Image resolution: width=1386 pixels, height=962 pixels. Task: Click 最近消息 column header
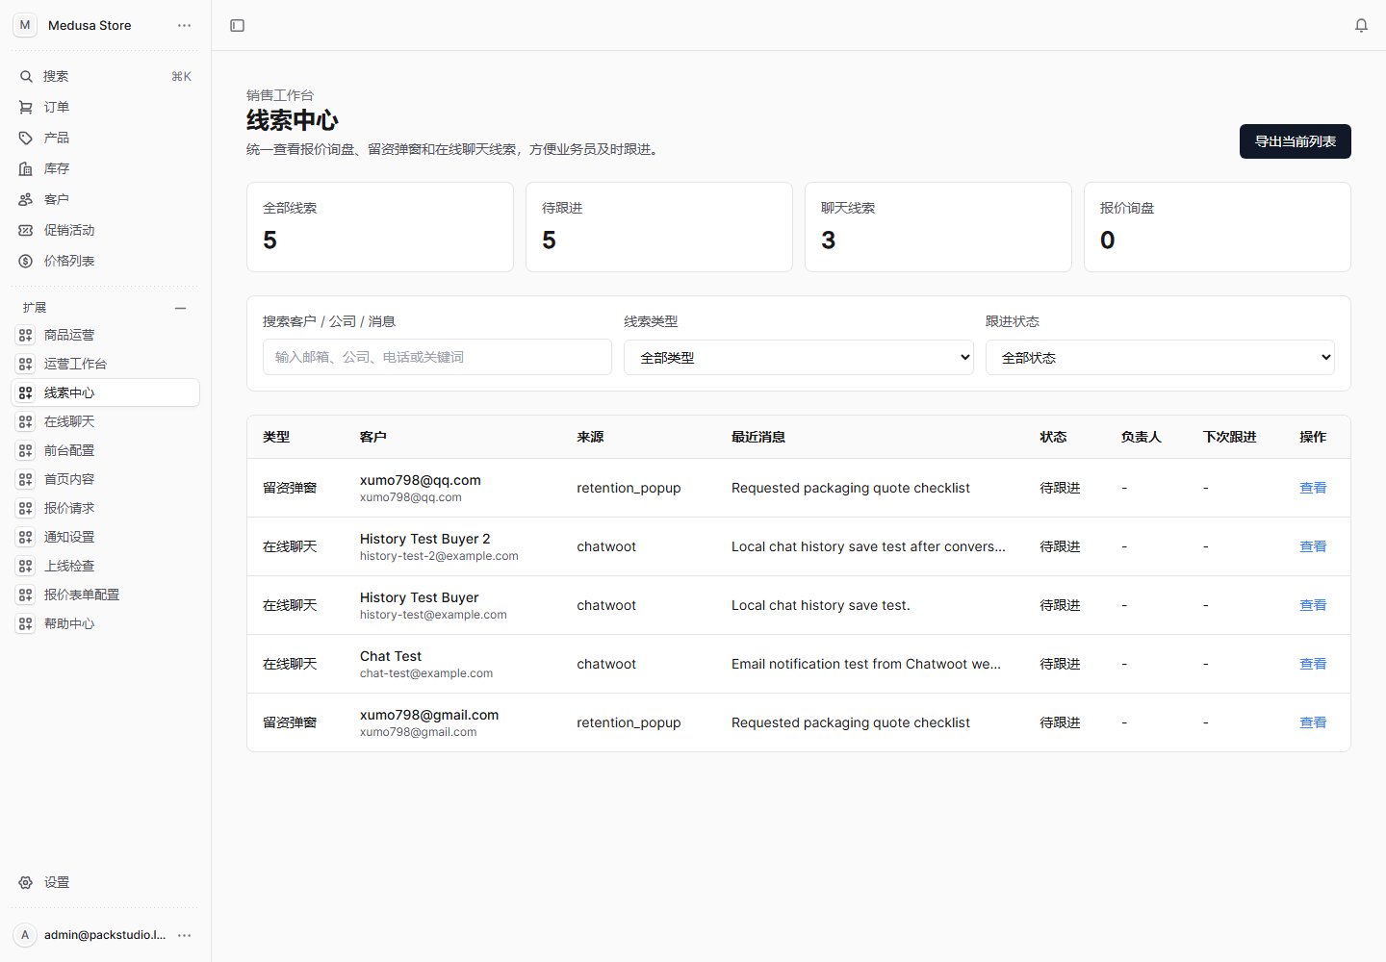(x=758, y=437)
